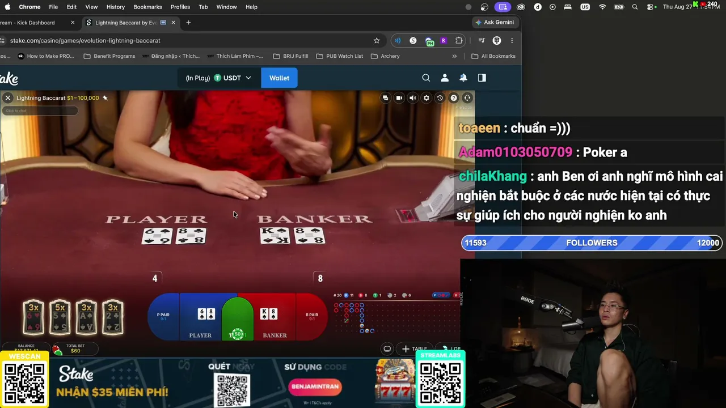Click the 5x five of spades lightning card
The height and width of the screenshot is (408, 726).
60,317
